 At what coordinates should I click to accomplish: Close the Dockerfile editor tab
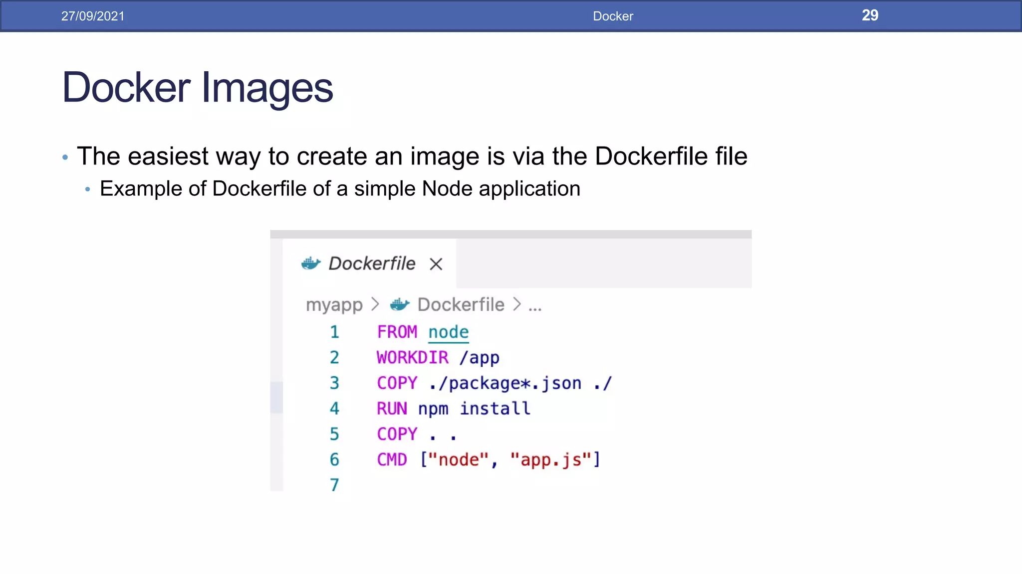[436, 264]
